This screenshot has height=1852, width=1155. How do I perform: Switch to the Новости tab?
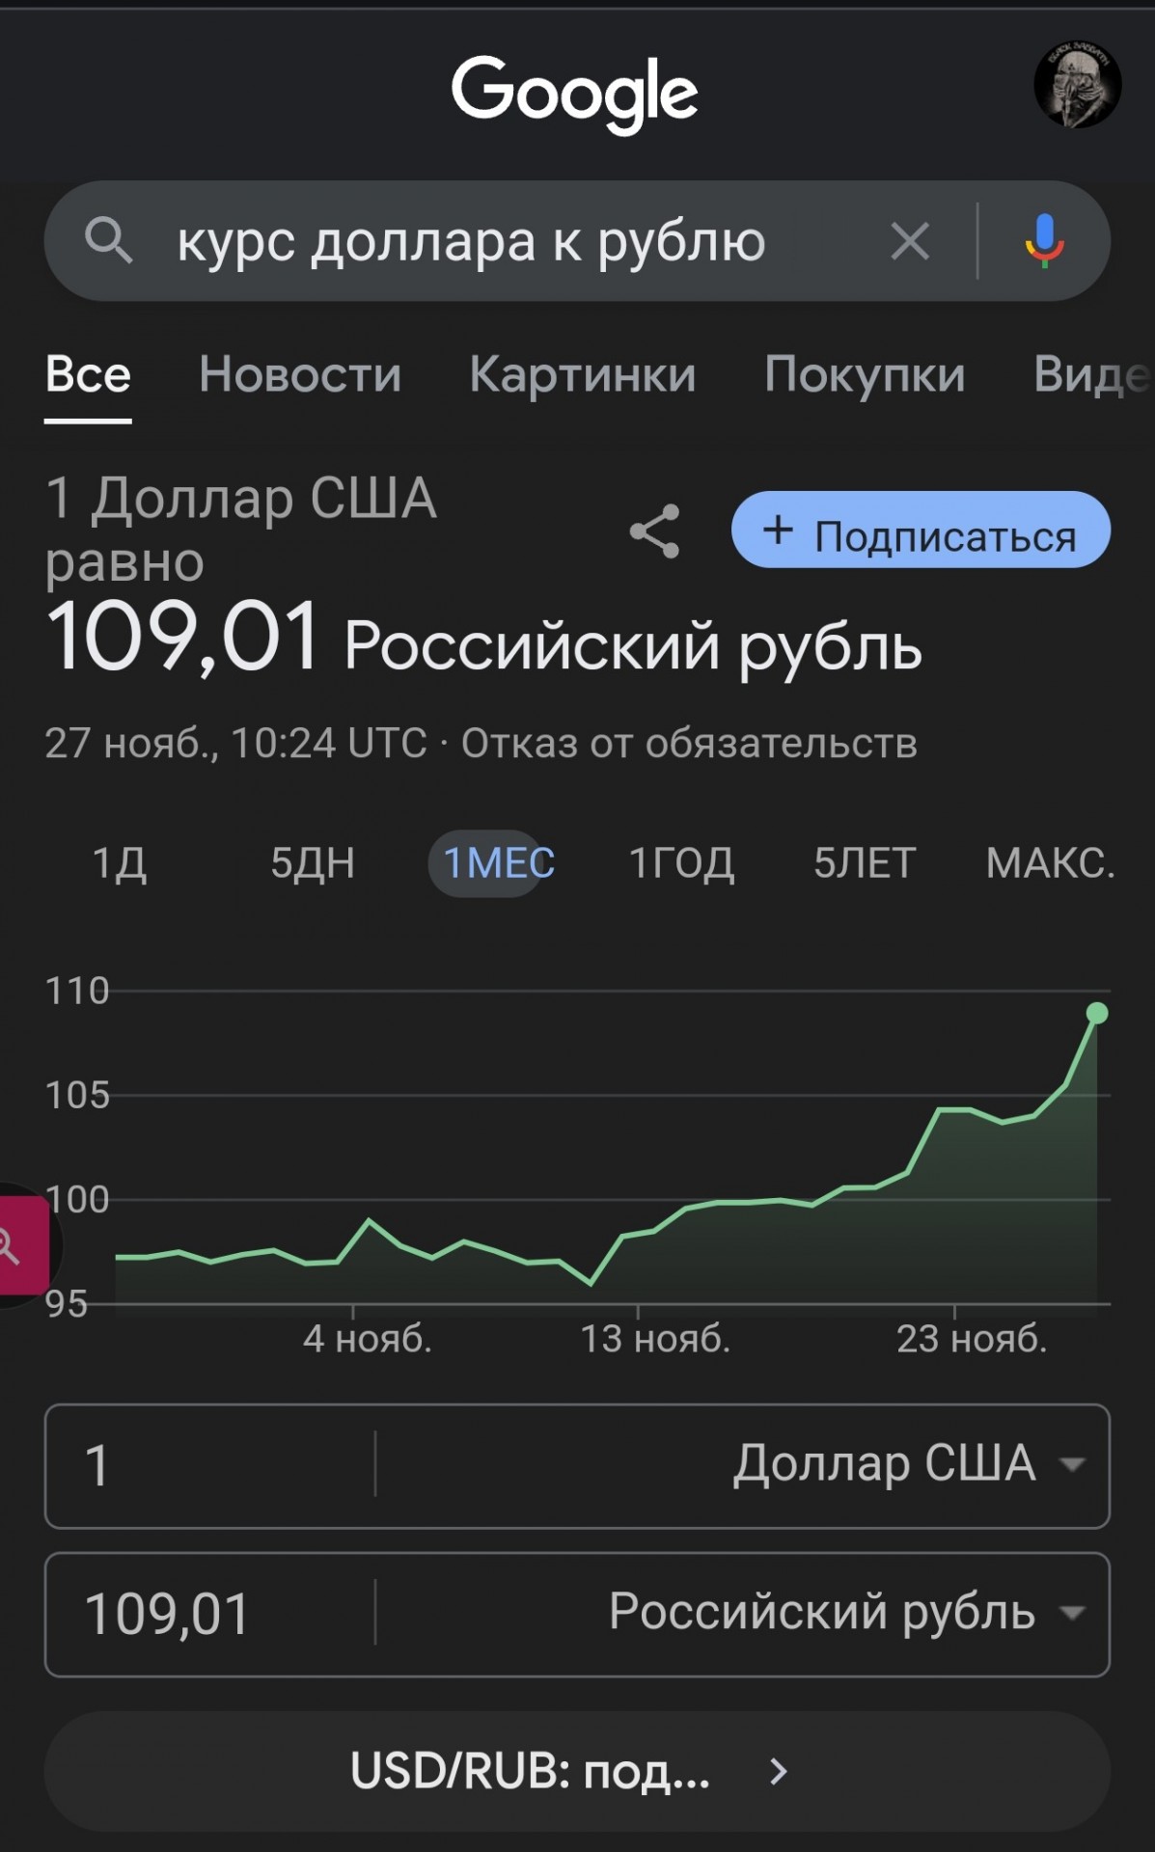tap(300, 374)
